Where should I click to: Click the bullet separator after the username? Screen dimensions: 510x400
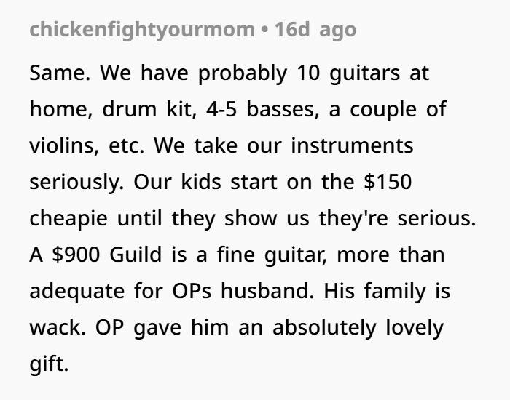tap(263, 30)
